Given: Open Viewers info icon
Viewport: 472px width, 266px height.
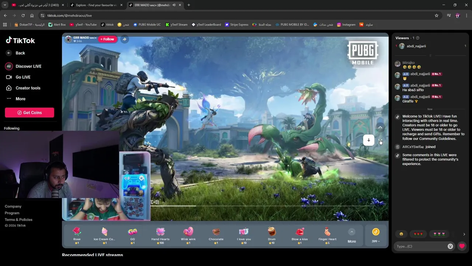Looking at the screenshot, I should point(417,38).
